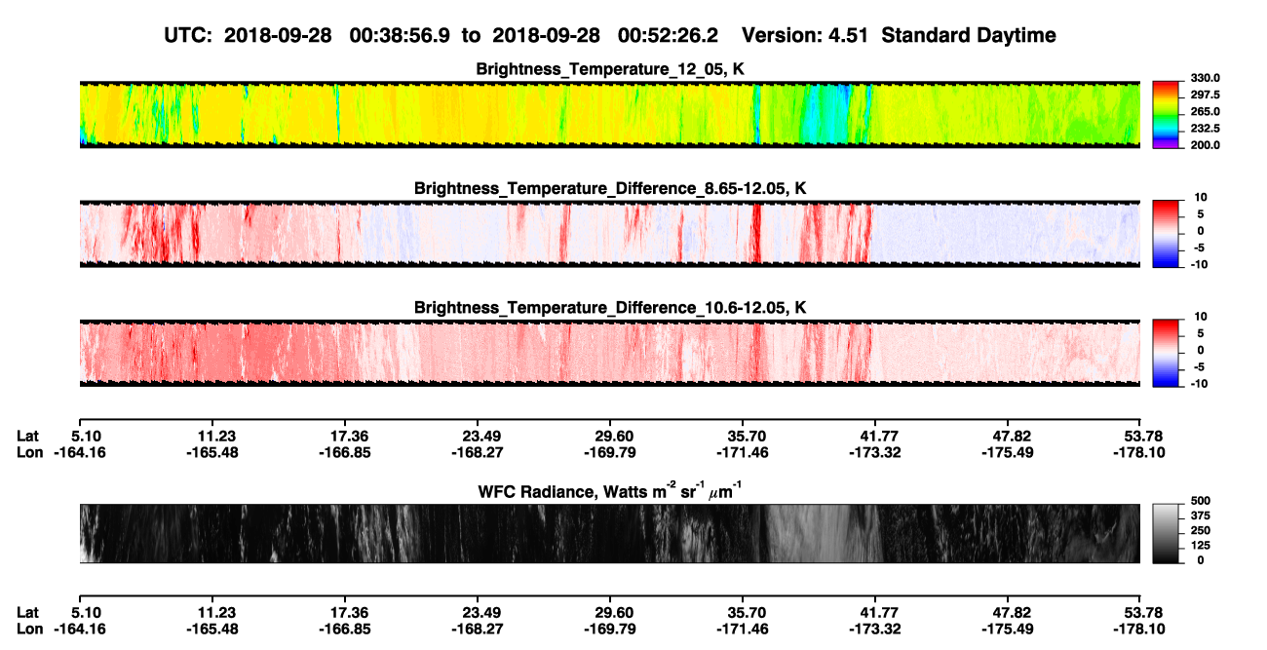Viewport: 1267px width, 650px height.
Task: Click the 10 tick of the 8.65-12.05 colorbar
Action: (1202, 197)
